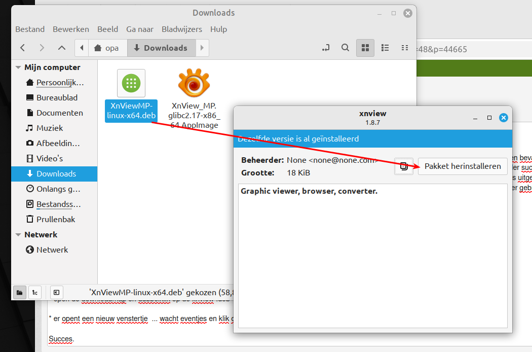This screenshot has height=352, width=532.
Task: Go up to the parent folder
Action: click(x=62, y=48)
